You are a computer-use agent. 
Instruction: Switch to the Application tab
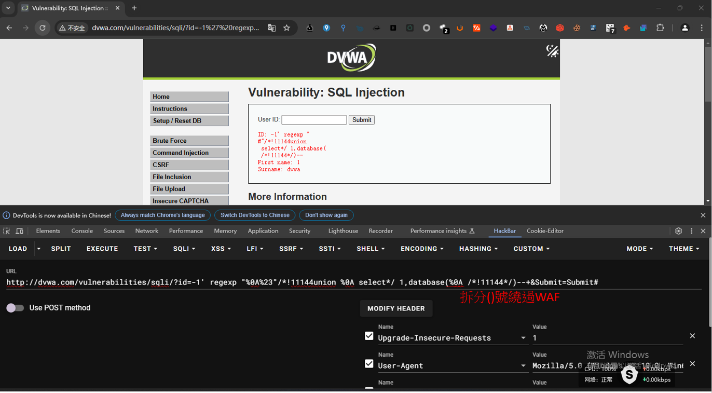pos(263,231)
